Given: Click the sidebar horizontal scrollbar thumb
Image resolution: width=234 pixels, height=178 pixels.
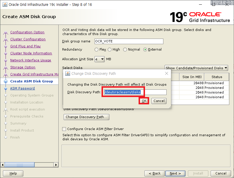Looking at the screenshot, I should (x=20, y=165).
